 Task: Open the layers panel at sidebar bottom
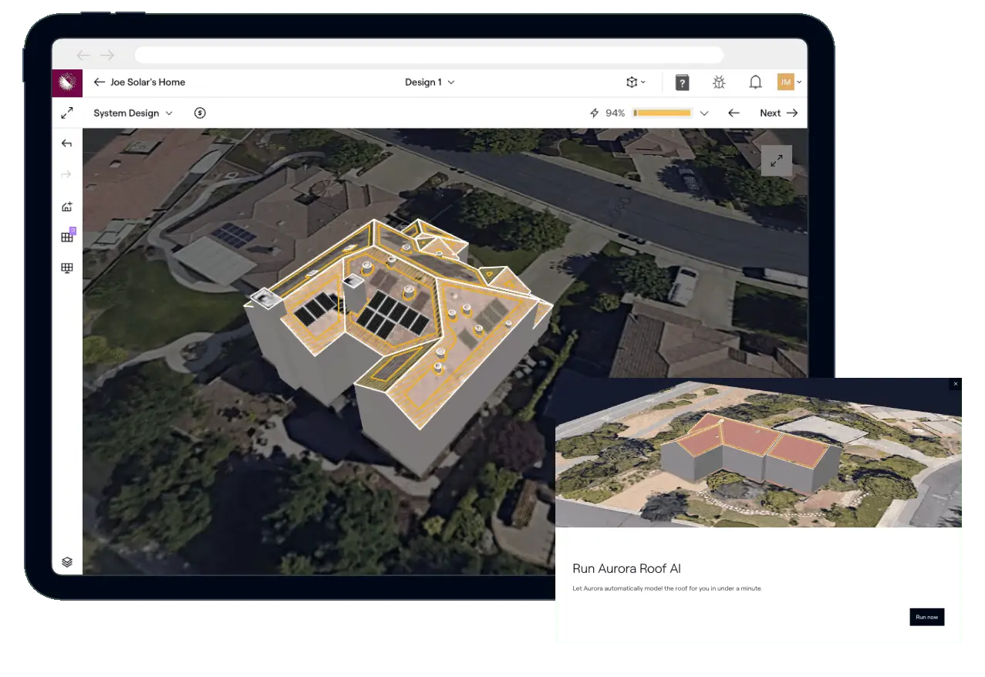tap(67, 562)
